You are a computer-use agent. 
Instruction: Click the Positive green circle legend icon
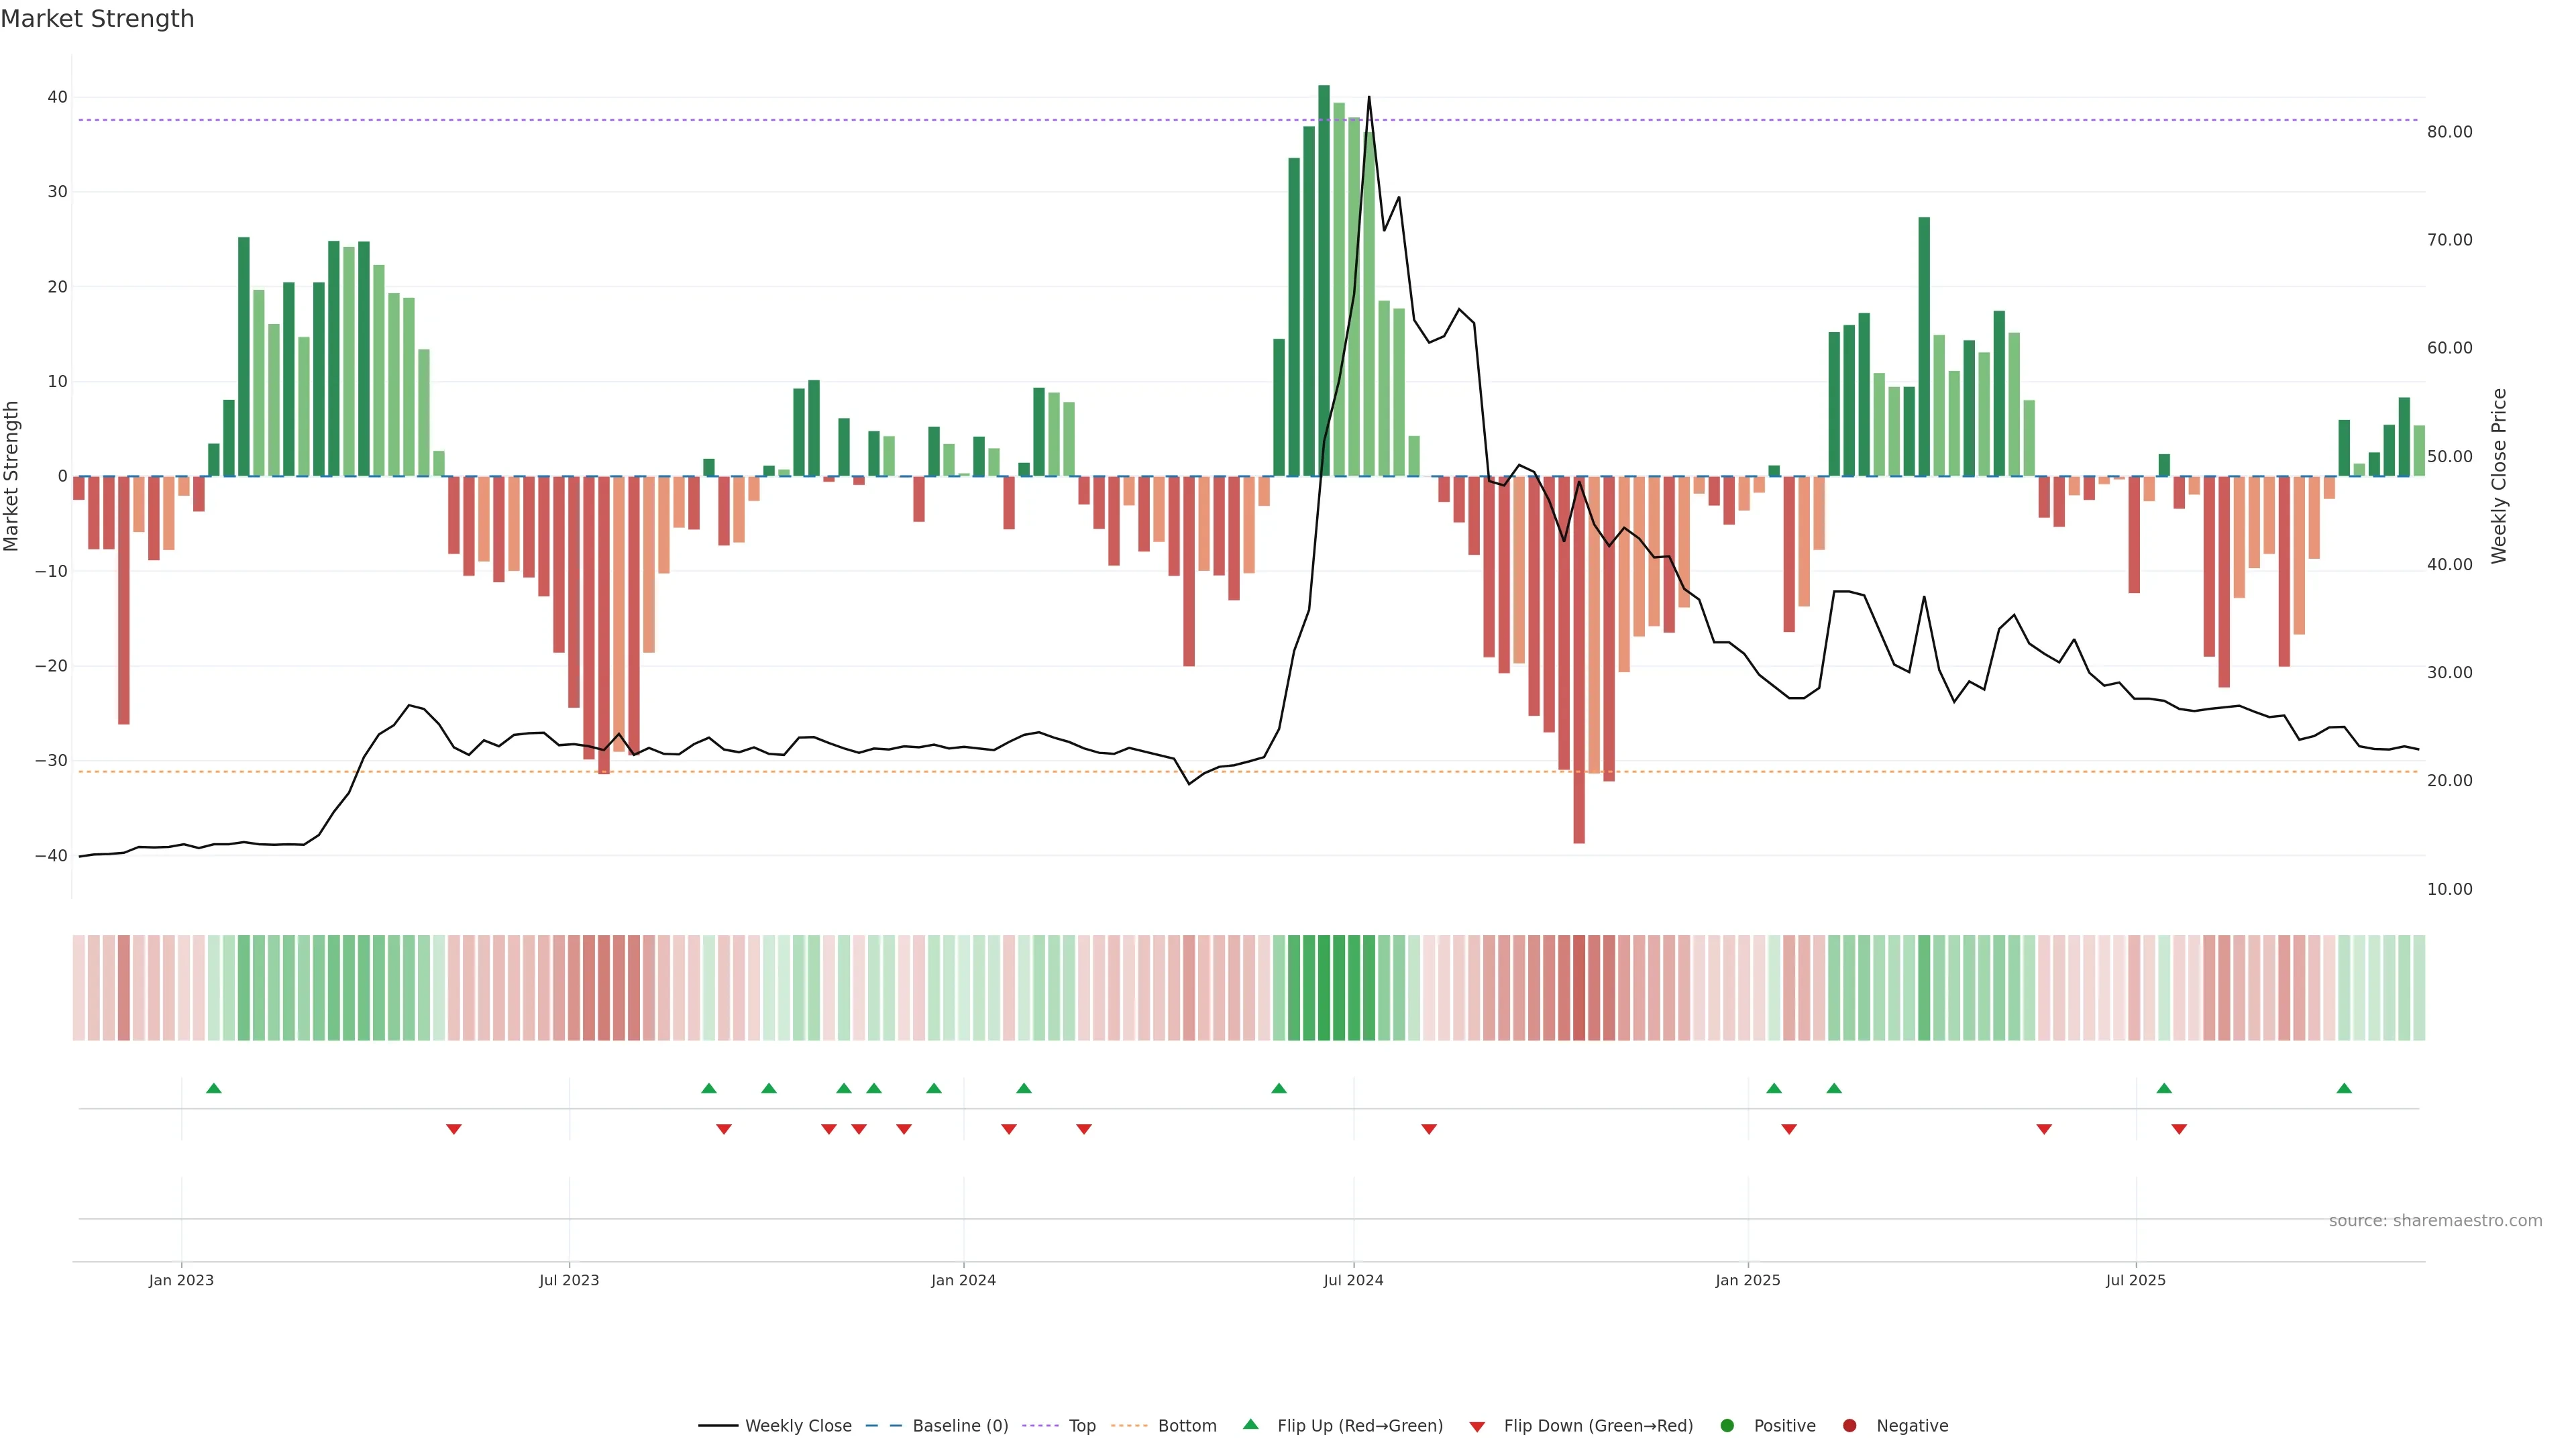[x=1727, y=1426]
